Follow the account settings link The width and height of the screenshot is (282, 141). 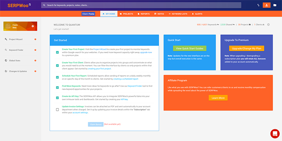click(x=80, y=112)
